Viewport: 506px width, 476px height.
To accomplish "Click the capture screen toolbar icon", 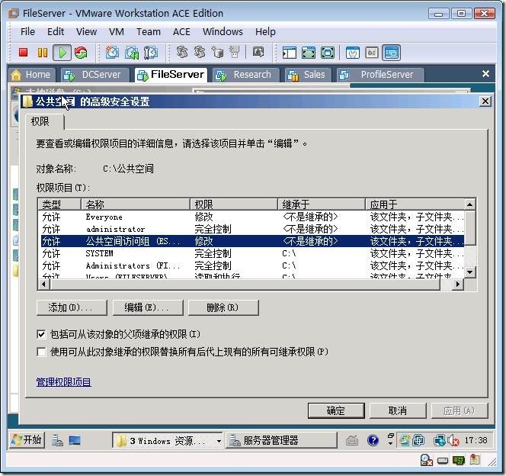I will click(x=258, y=52).
